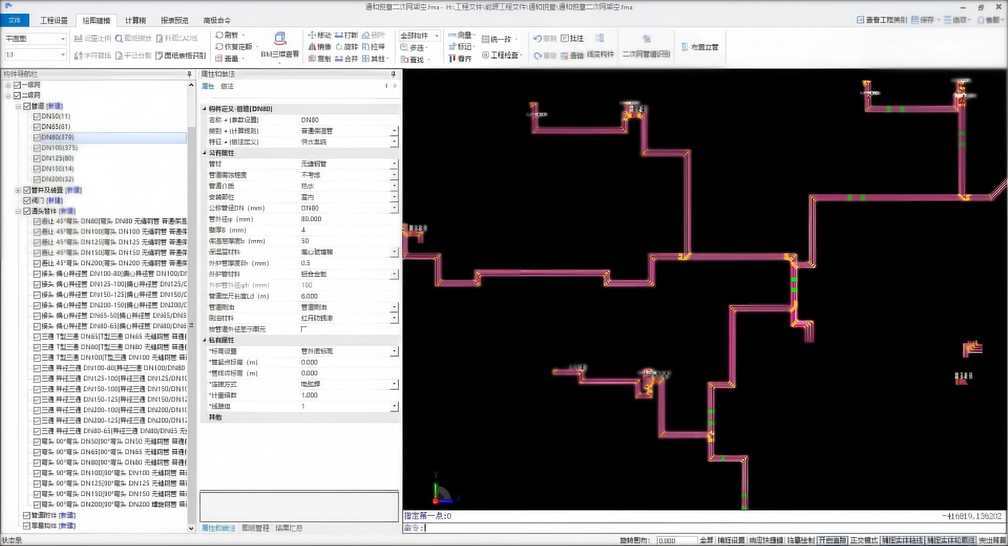This screenshot has width=1008, height=546.
Task: Click the Delete (删除) eraser tool
Action: [373, 35]
